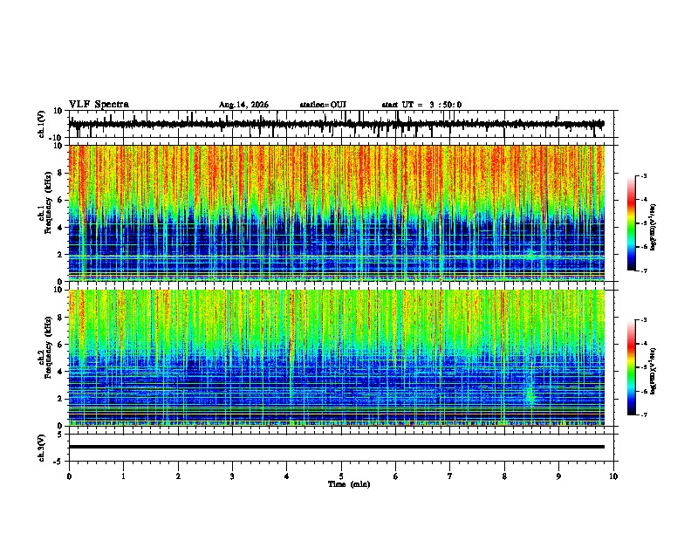Click the "start UT = 3 : 50: 0" label

421,105
